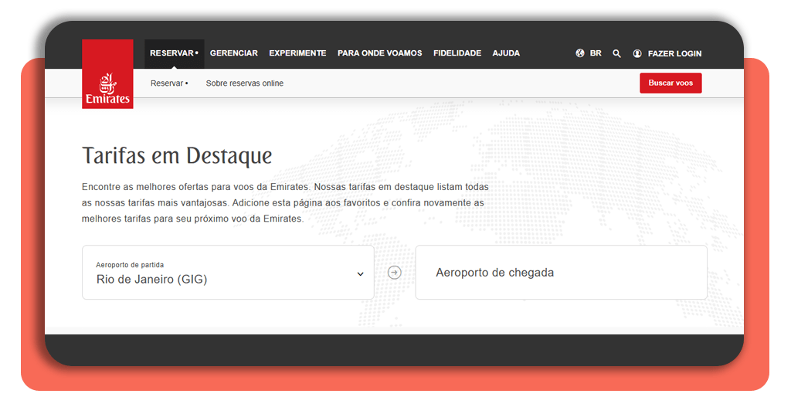
Task: Click the BR country selector
Action: (596, 53)
